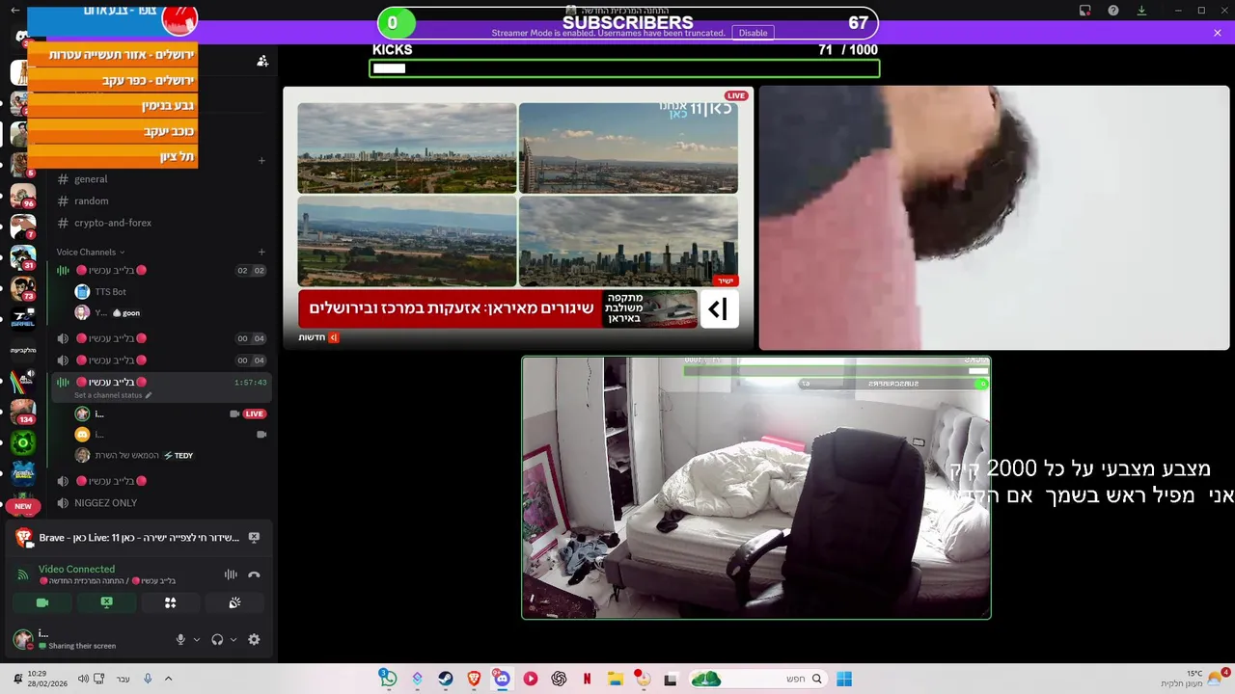Viewport: 1235px width, 694px height.
Task: Stop streaming Brave window icon
Action: [x=254, y=538]
